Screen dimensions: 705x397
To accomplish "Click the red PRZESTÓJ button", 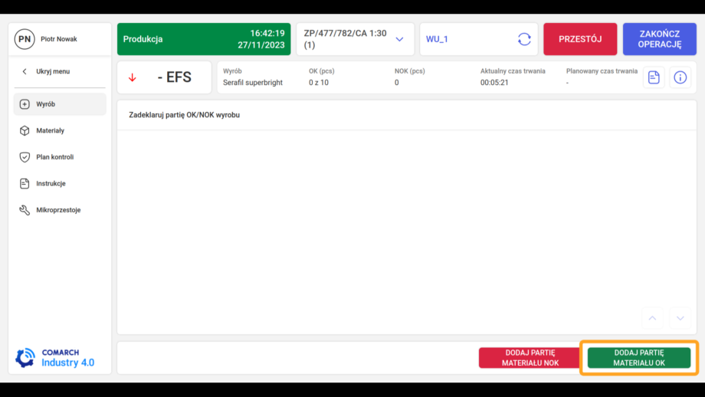I will click(x=580, y=39).
